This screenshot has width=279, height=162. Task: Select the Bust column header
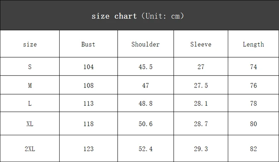pos(88,44)
